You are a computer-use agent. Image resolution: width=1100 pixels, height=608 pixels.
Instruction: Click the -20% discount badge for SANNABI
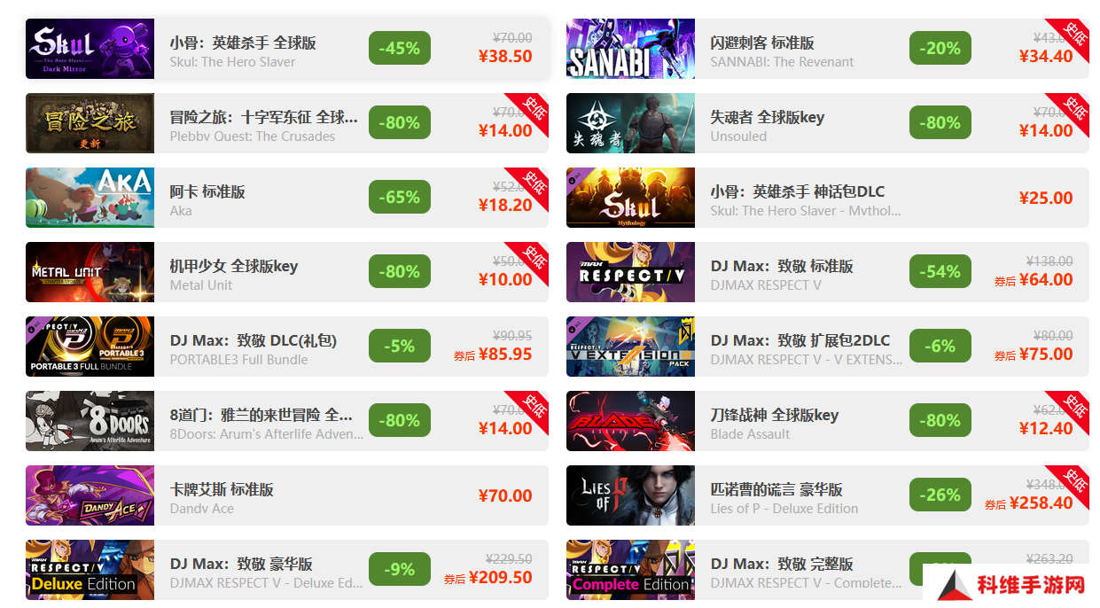click(x=940, y=49)
